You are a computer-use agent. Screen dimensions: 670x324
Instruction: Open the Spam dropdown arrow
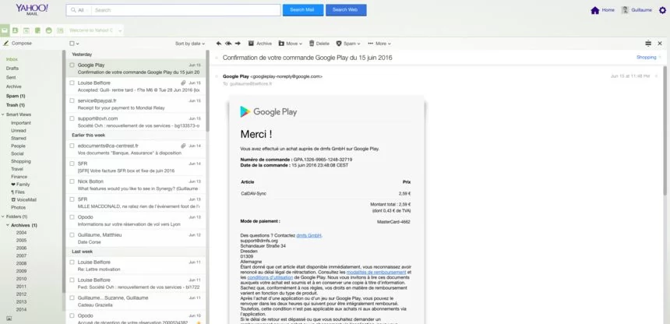coord(358,44)
